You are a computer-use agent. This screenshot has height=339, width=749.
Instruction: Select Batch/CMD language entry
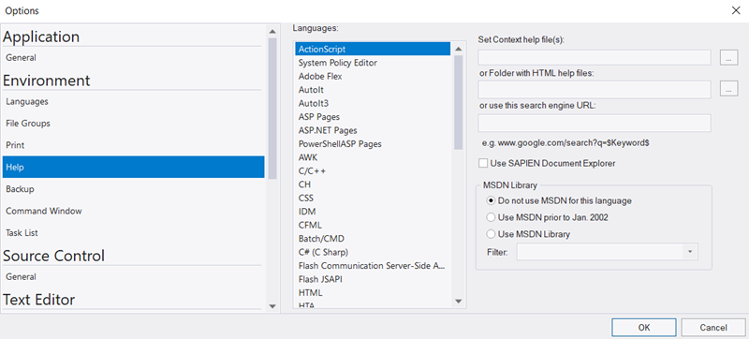pos(373,238)
